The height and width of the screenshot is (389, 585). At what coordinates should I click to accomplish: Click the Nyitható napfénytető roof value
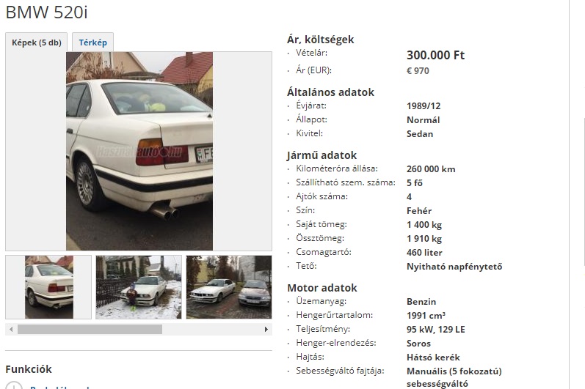[x=454, y=267]
